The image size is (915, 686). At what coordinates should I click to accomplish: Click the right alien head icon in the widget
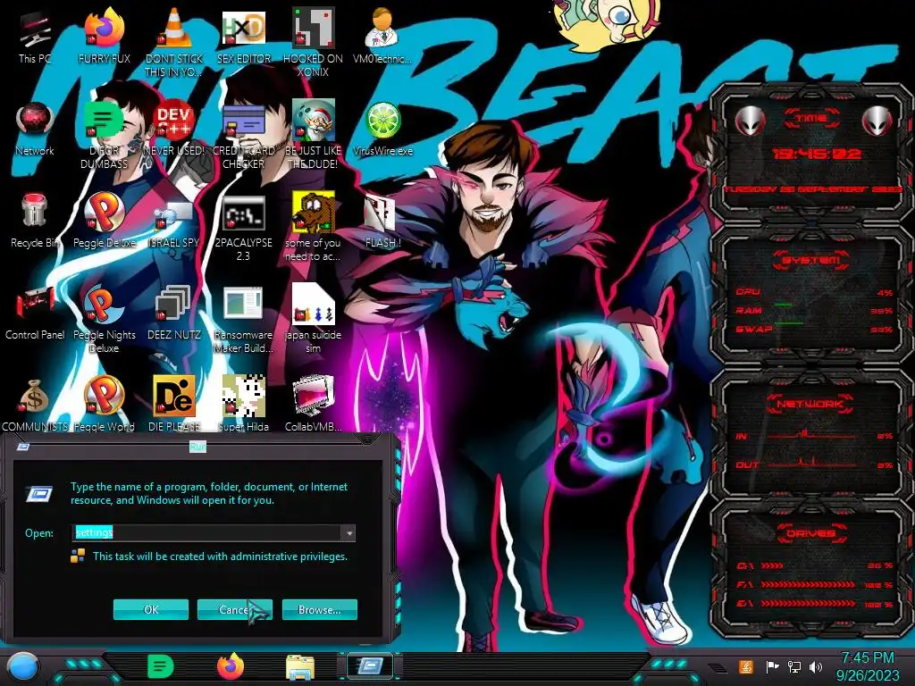pos(877,121)
